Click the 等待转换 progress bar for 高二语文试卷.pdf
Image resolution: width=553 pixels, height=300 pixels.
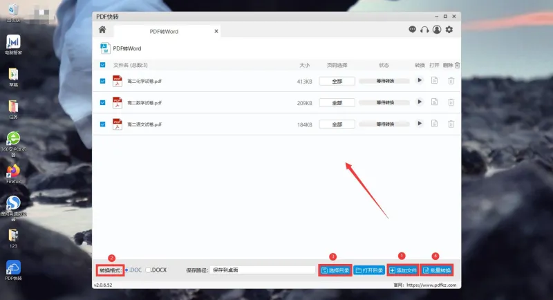pos(384,124)
